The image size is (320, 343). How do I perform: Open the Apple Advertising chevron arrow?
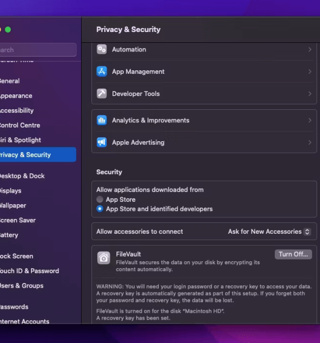[x=310, y=142]
